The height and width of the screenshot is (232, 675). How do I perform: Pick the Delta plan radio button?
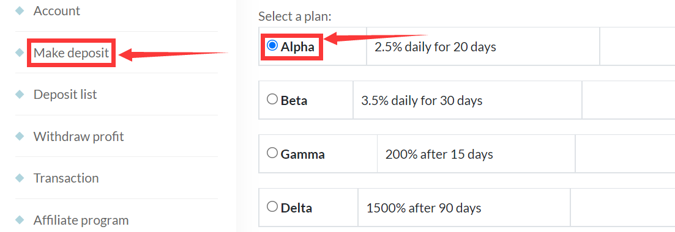tap(272, 206)
